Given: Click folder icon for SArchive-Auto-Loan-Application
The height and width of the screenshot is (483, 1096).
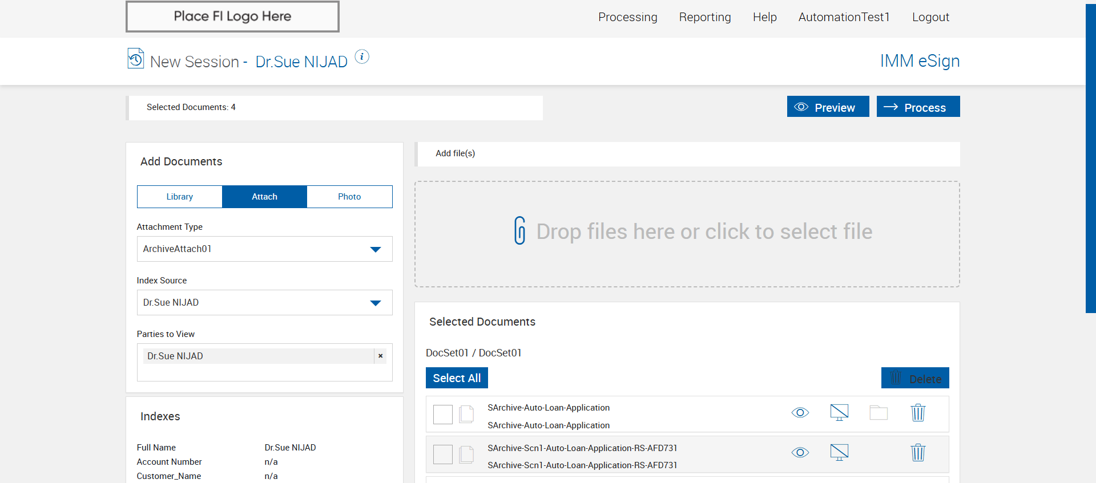Looking at the screenshot, I should click(x=879, y=412).
